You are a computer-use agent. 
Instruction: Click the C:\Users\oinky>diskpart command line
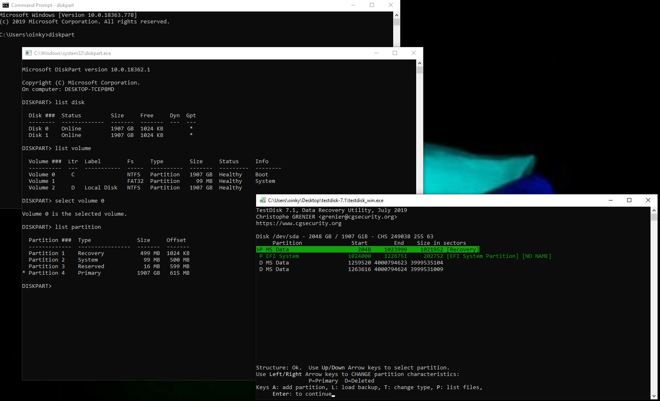click(x=37, y=35)
